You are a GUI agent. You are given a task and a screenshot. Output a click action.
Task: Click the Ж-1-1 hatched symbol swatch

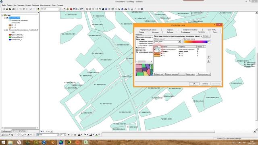click(157, 54)
